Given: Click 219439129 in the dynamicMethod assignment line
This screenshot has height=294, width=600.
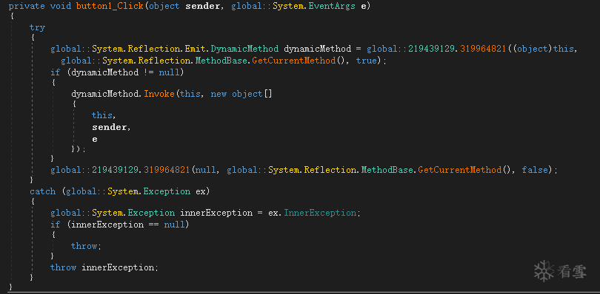Looking at the screenshot, I should tap(430, 49).
